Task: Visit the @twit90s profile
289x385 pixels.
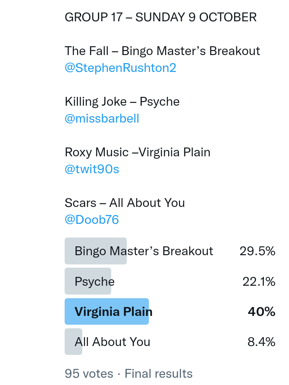Action: point(92,169)
